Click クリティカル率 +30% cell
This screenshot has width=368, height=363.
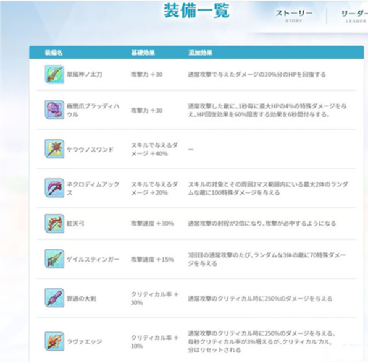[x=155, y=298]
